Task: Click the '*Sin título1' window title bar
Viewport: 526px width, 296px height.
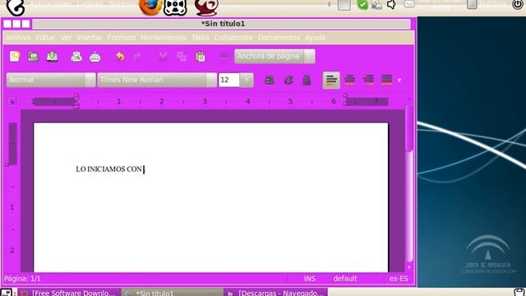Action: (x=222, y=24)
